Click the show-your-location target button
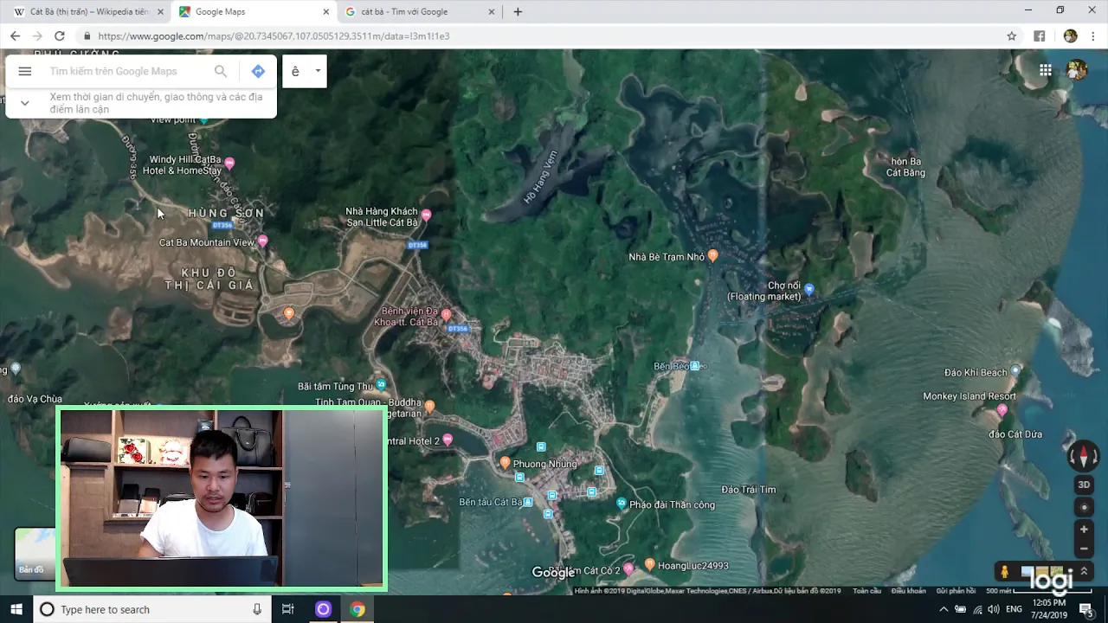 [x=1084, y=507]
